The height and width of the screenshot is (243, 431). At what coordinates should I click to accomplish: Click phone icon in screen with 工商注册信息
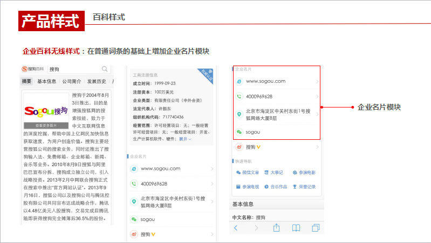(134, 184)
